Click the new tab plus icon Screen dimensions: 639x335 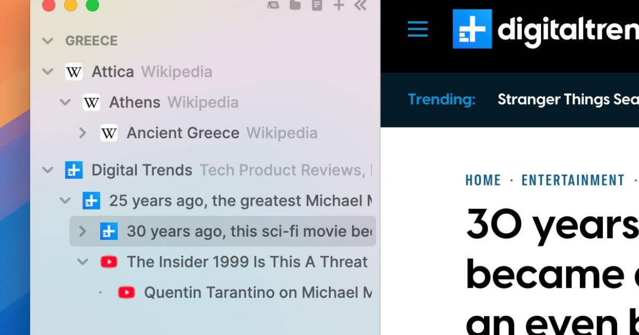pos(338,5)
